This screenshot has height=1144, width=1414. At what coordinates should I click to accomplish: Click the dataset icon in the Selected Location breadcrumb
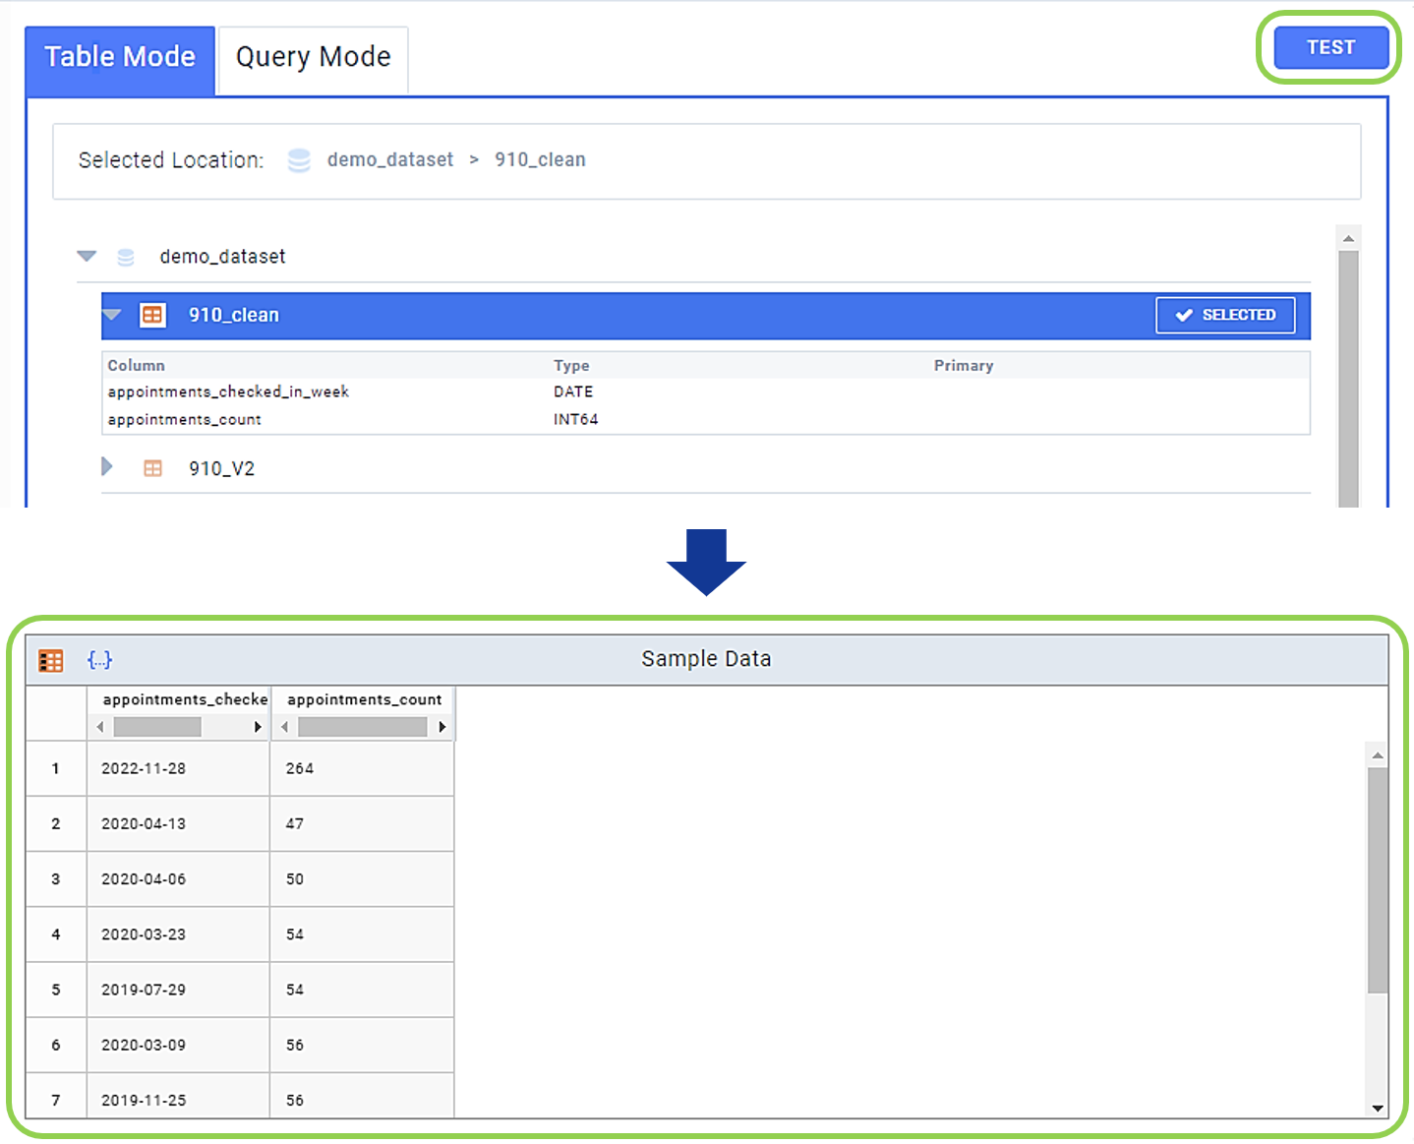pyautogui.click(x=298, y=159)
